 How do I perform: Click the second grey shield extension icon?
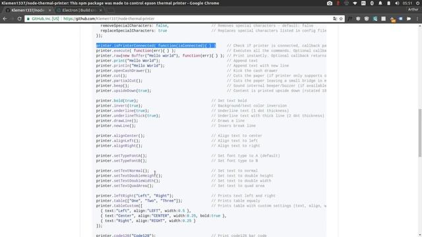pyautogui.click(x=367, y=18)
